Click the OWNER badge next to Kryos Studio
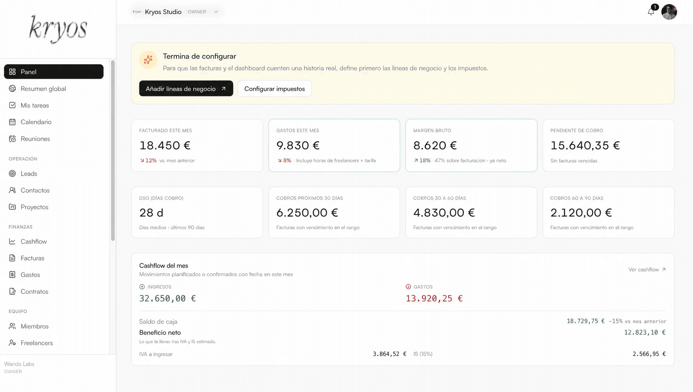Image resolution: width=693 pixels, height=392 pixels. [x=197, y=12]
